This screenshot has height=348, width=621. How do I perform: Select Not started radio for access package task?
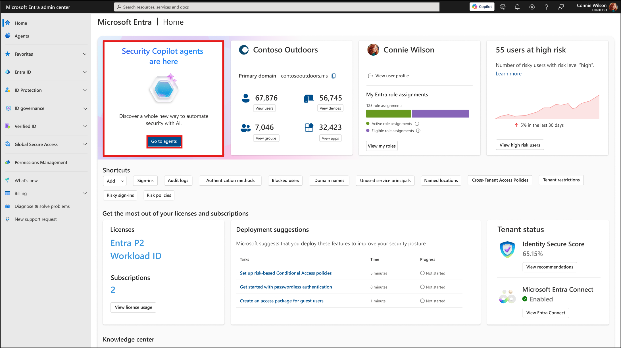422,301
